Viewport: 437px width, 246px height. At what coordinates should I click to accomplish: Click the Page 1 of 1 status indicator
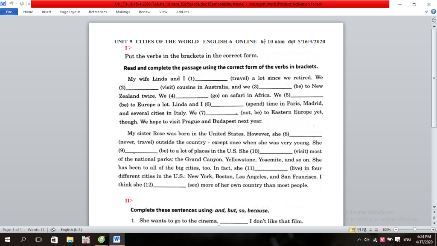pos(12,230)
